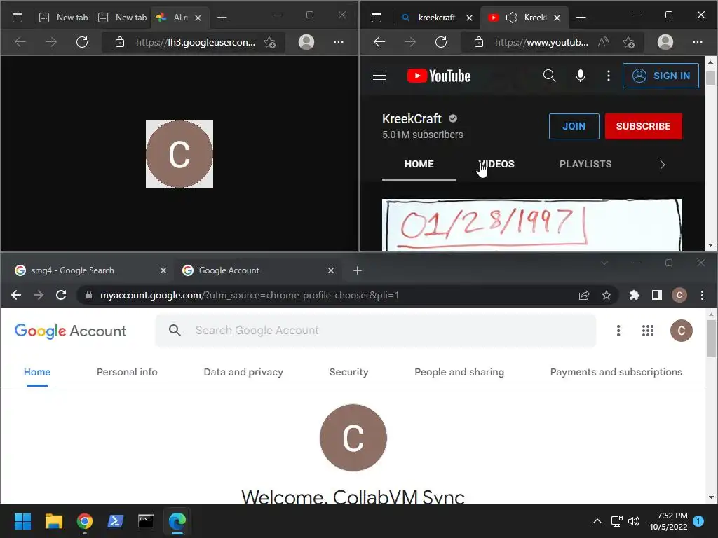The height and width of the screenshot is (538, 718).
Task: Open Chrome extensions puzzle icon
Action: 634,295
